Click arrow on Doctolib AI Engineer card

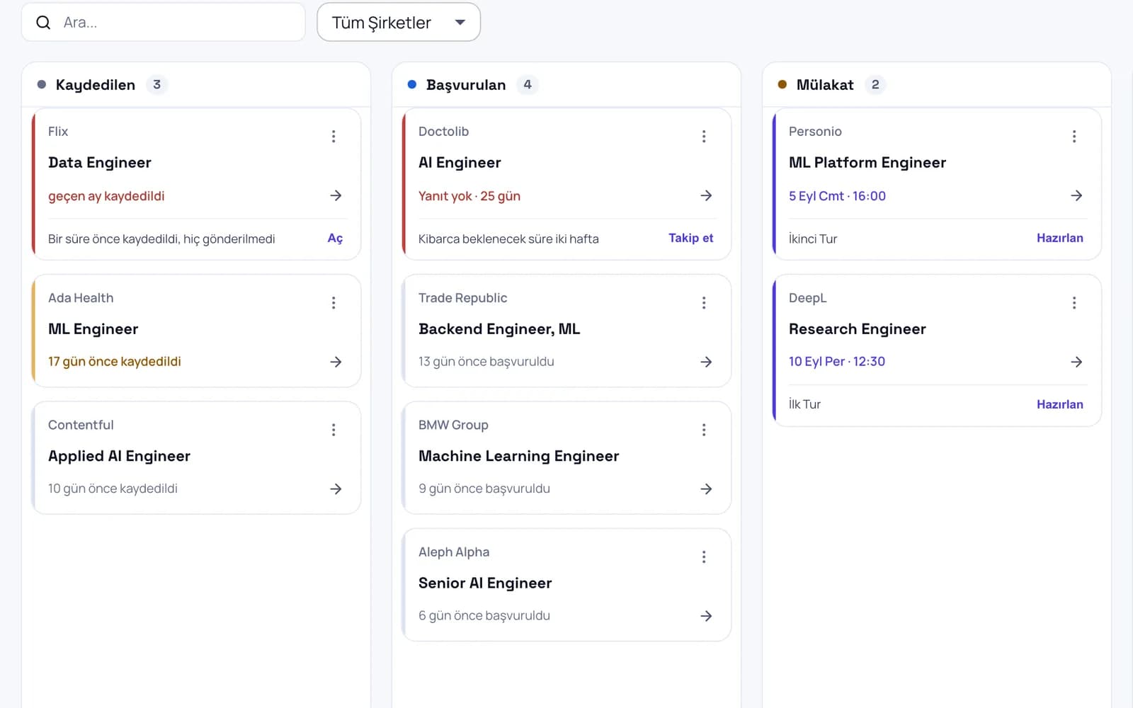706,195
